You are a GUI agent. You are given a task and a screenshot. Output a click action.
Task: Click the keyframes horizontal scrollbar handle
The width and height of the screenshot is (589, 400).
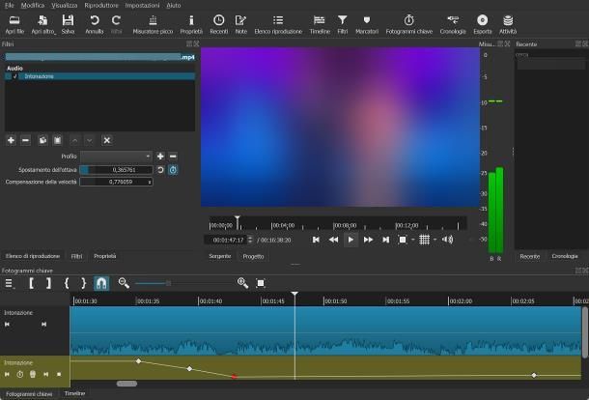(126, 384)
